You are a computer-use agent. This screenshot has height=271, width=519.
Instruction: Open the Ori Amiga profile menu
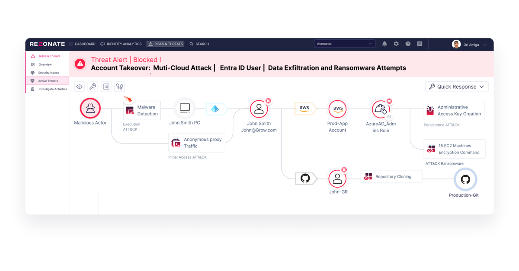[x=470, y=44]
